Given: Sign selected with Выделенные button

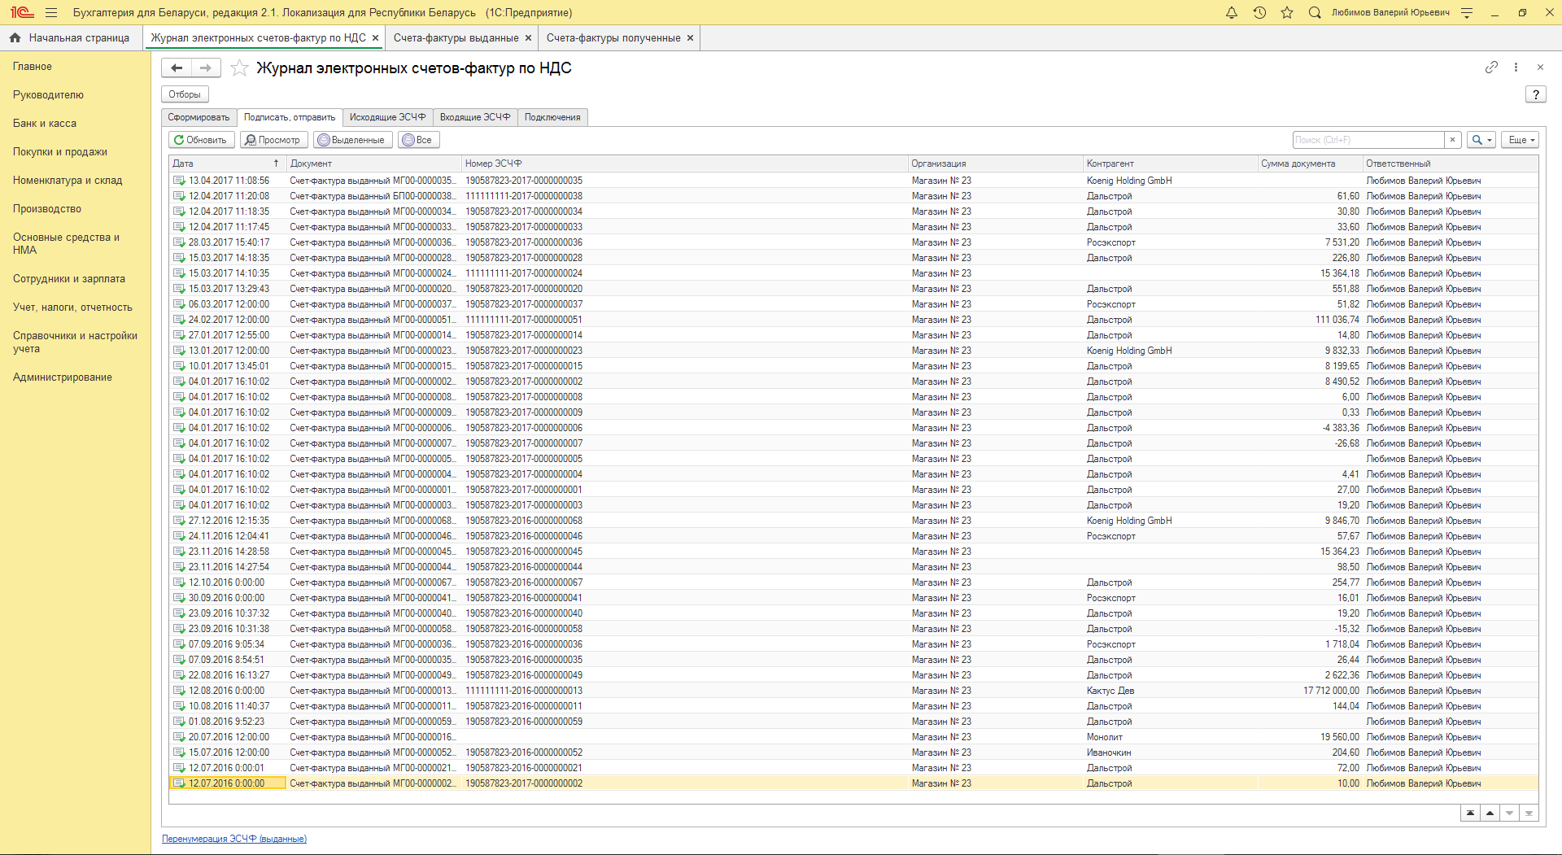Looking at the screenshot, I should pos(351,140).
